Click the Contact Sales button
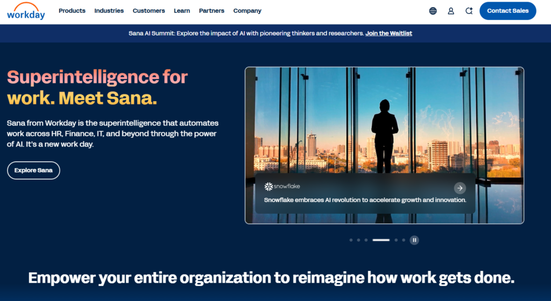The height and width of the screenshot is (301, 551). tap(507, 11)
